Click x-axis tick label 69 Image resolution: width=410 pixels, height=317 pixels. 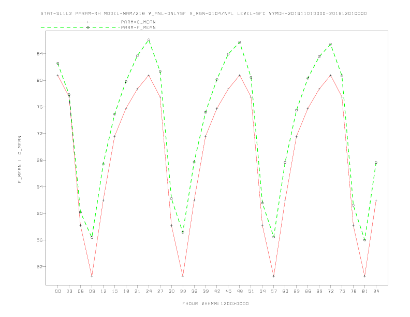[319, 291]
